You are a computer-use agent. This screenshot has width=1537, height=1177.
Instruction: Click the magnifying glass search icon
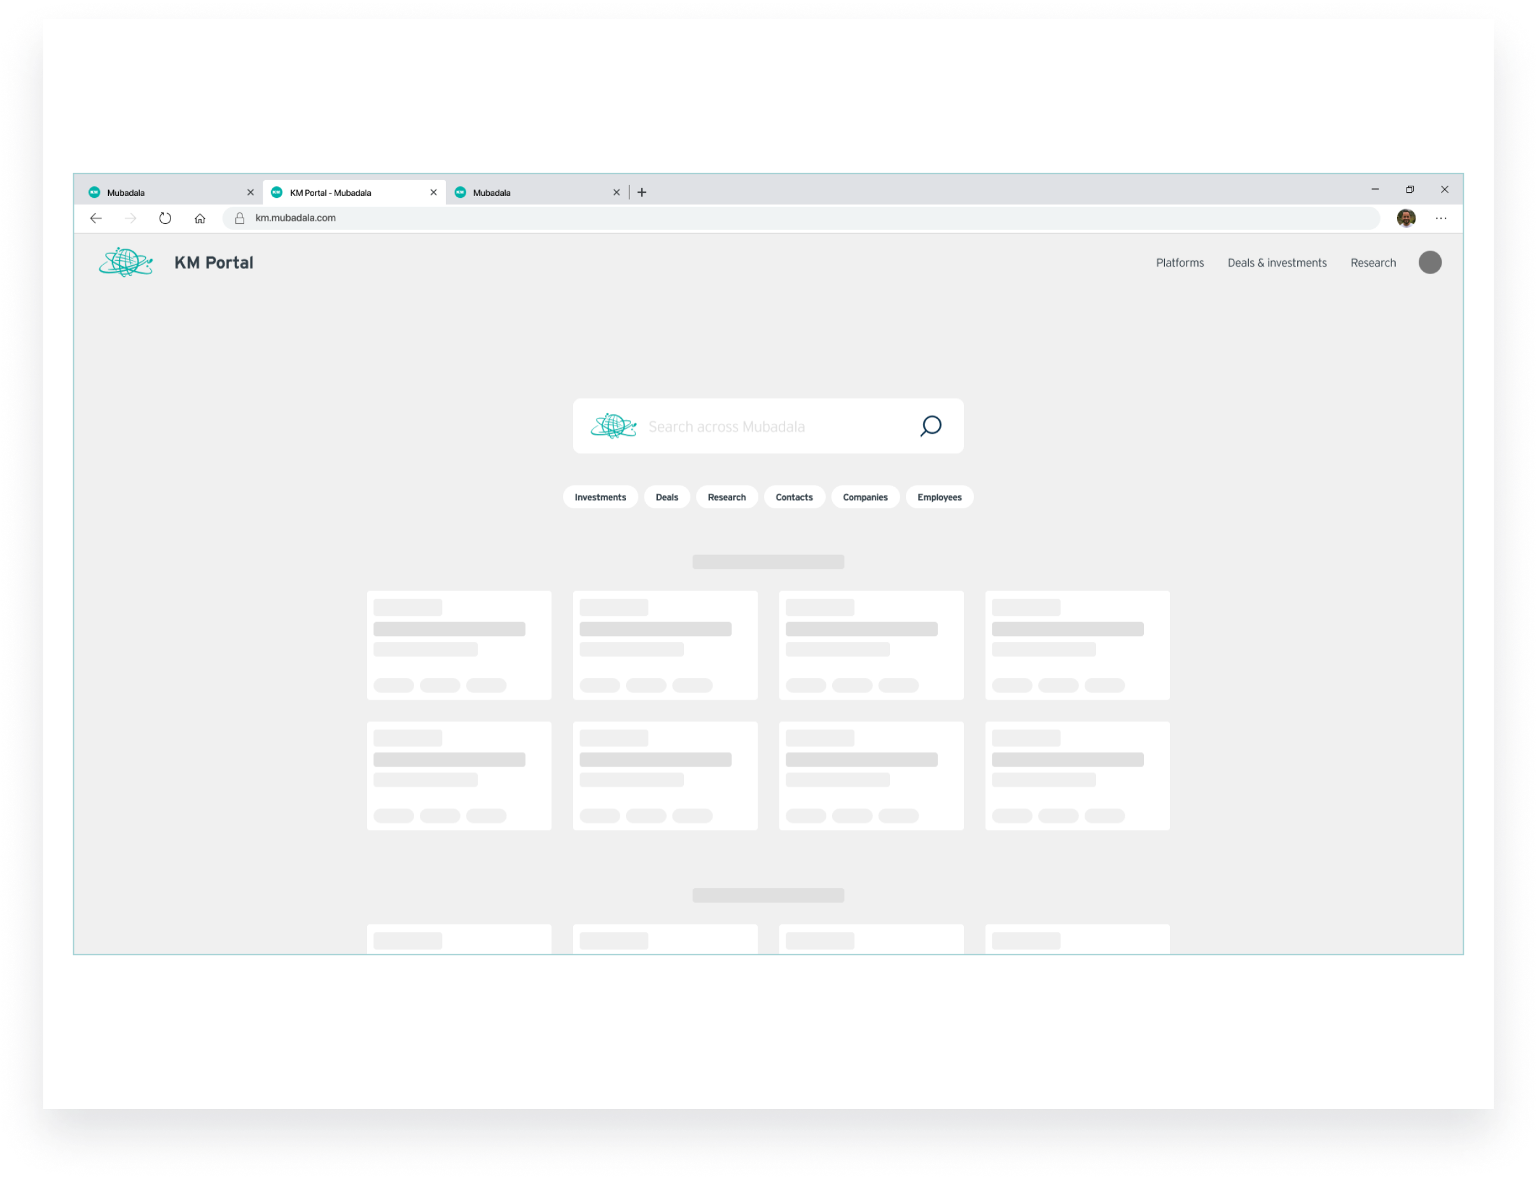pyautogui.click(x=930, y=426)
